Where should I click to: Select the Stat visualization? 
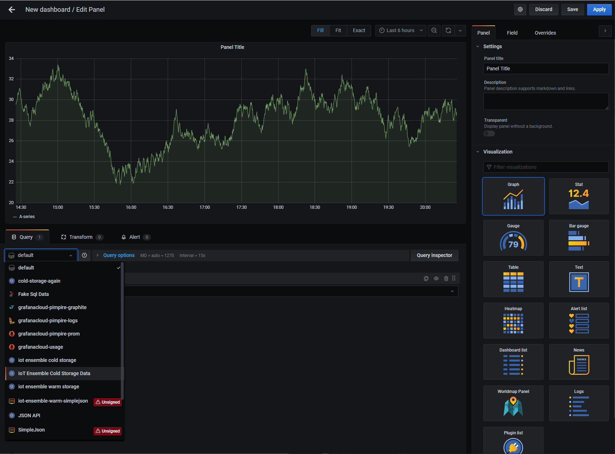[x=579, y=196]
